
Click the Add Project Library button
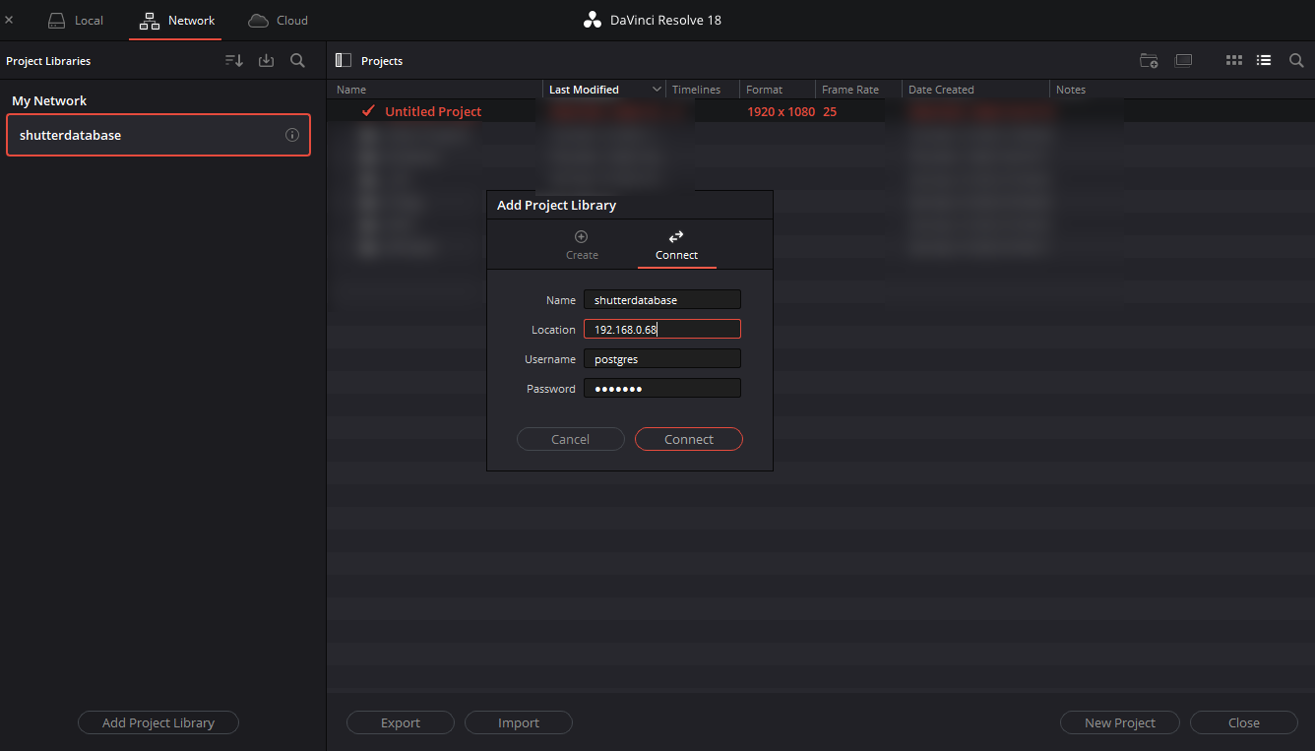(158, 722)
